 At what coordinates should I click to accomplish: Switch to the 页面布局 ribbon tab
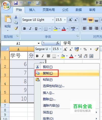48,10
